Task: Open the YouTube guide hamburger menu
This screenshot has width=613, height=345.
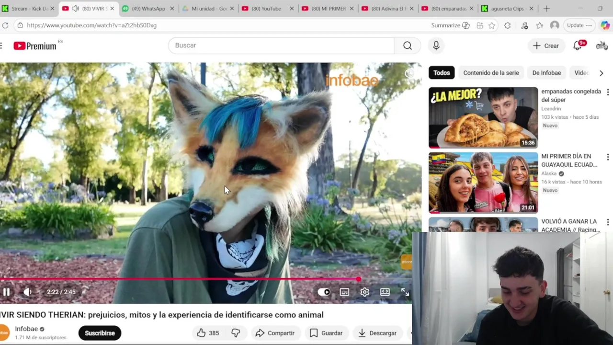Action: pos(1,46)
